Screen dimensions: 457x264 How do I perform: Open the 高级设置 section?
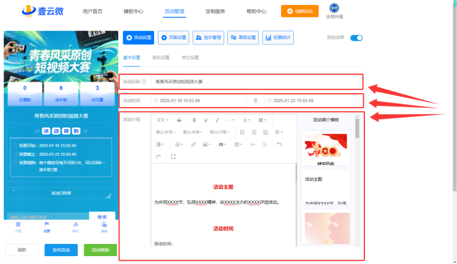point(243,38)
